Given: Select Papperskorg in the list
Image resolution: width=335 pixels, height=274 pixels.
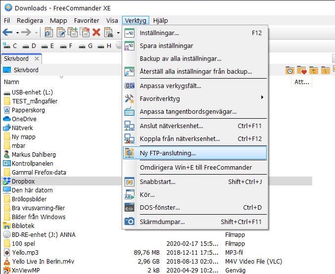Looking at the screenshot, I should [24, 110].
